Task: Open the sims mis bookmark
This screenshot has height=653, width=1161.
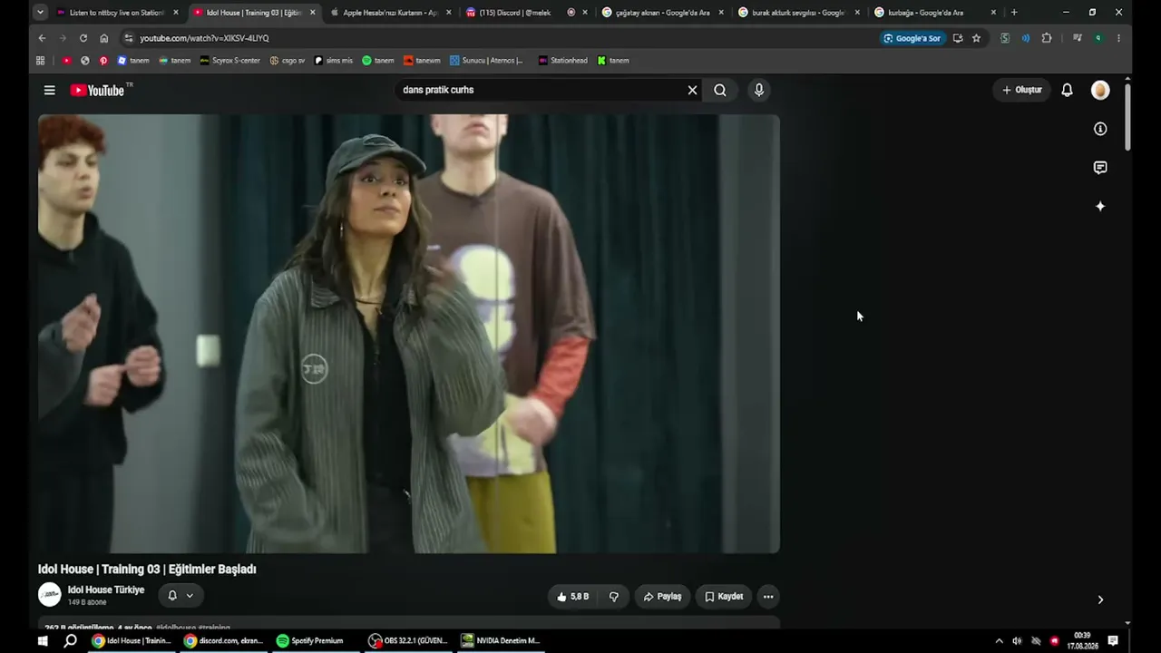Action: [x=334, y=61]
